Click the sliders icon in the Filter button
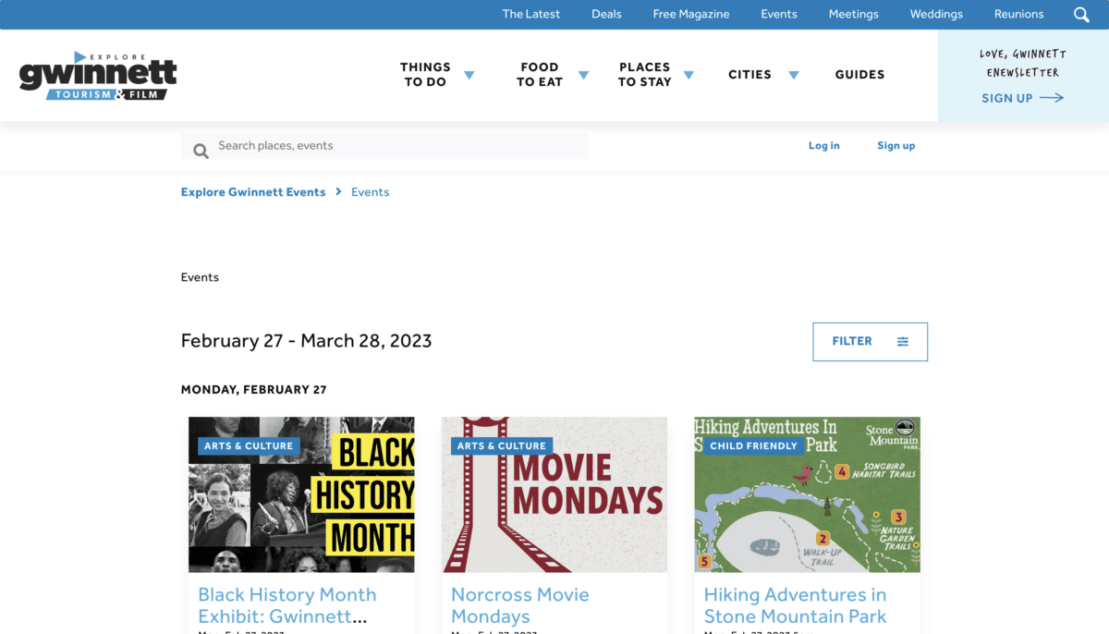 [903, 342]
